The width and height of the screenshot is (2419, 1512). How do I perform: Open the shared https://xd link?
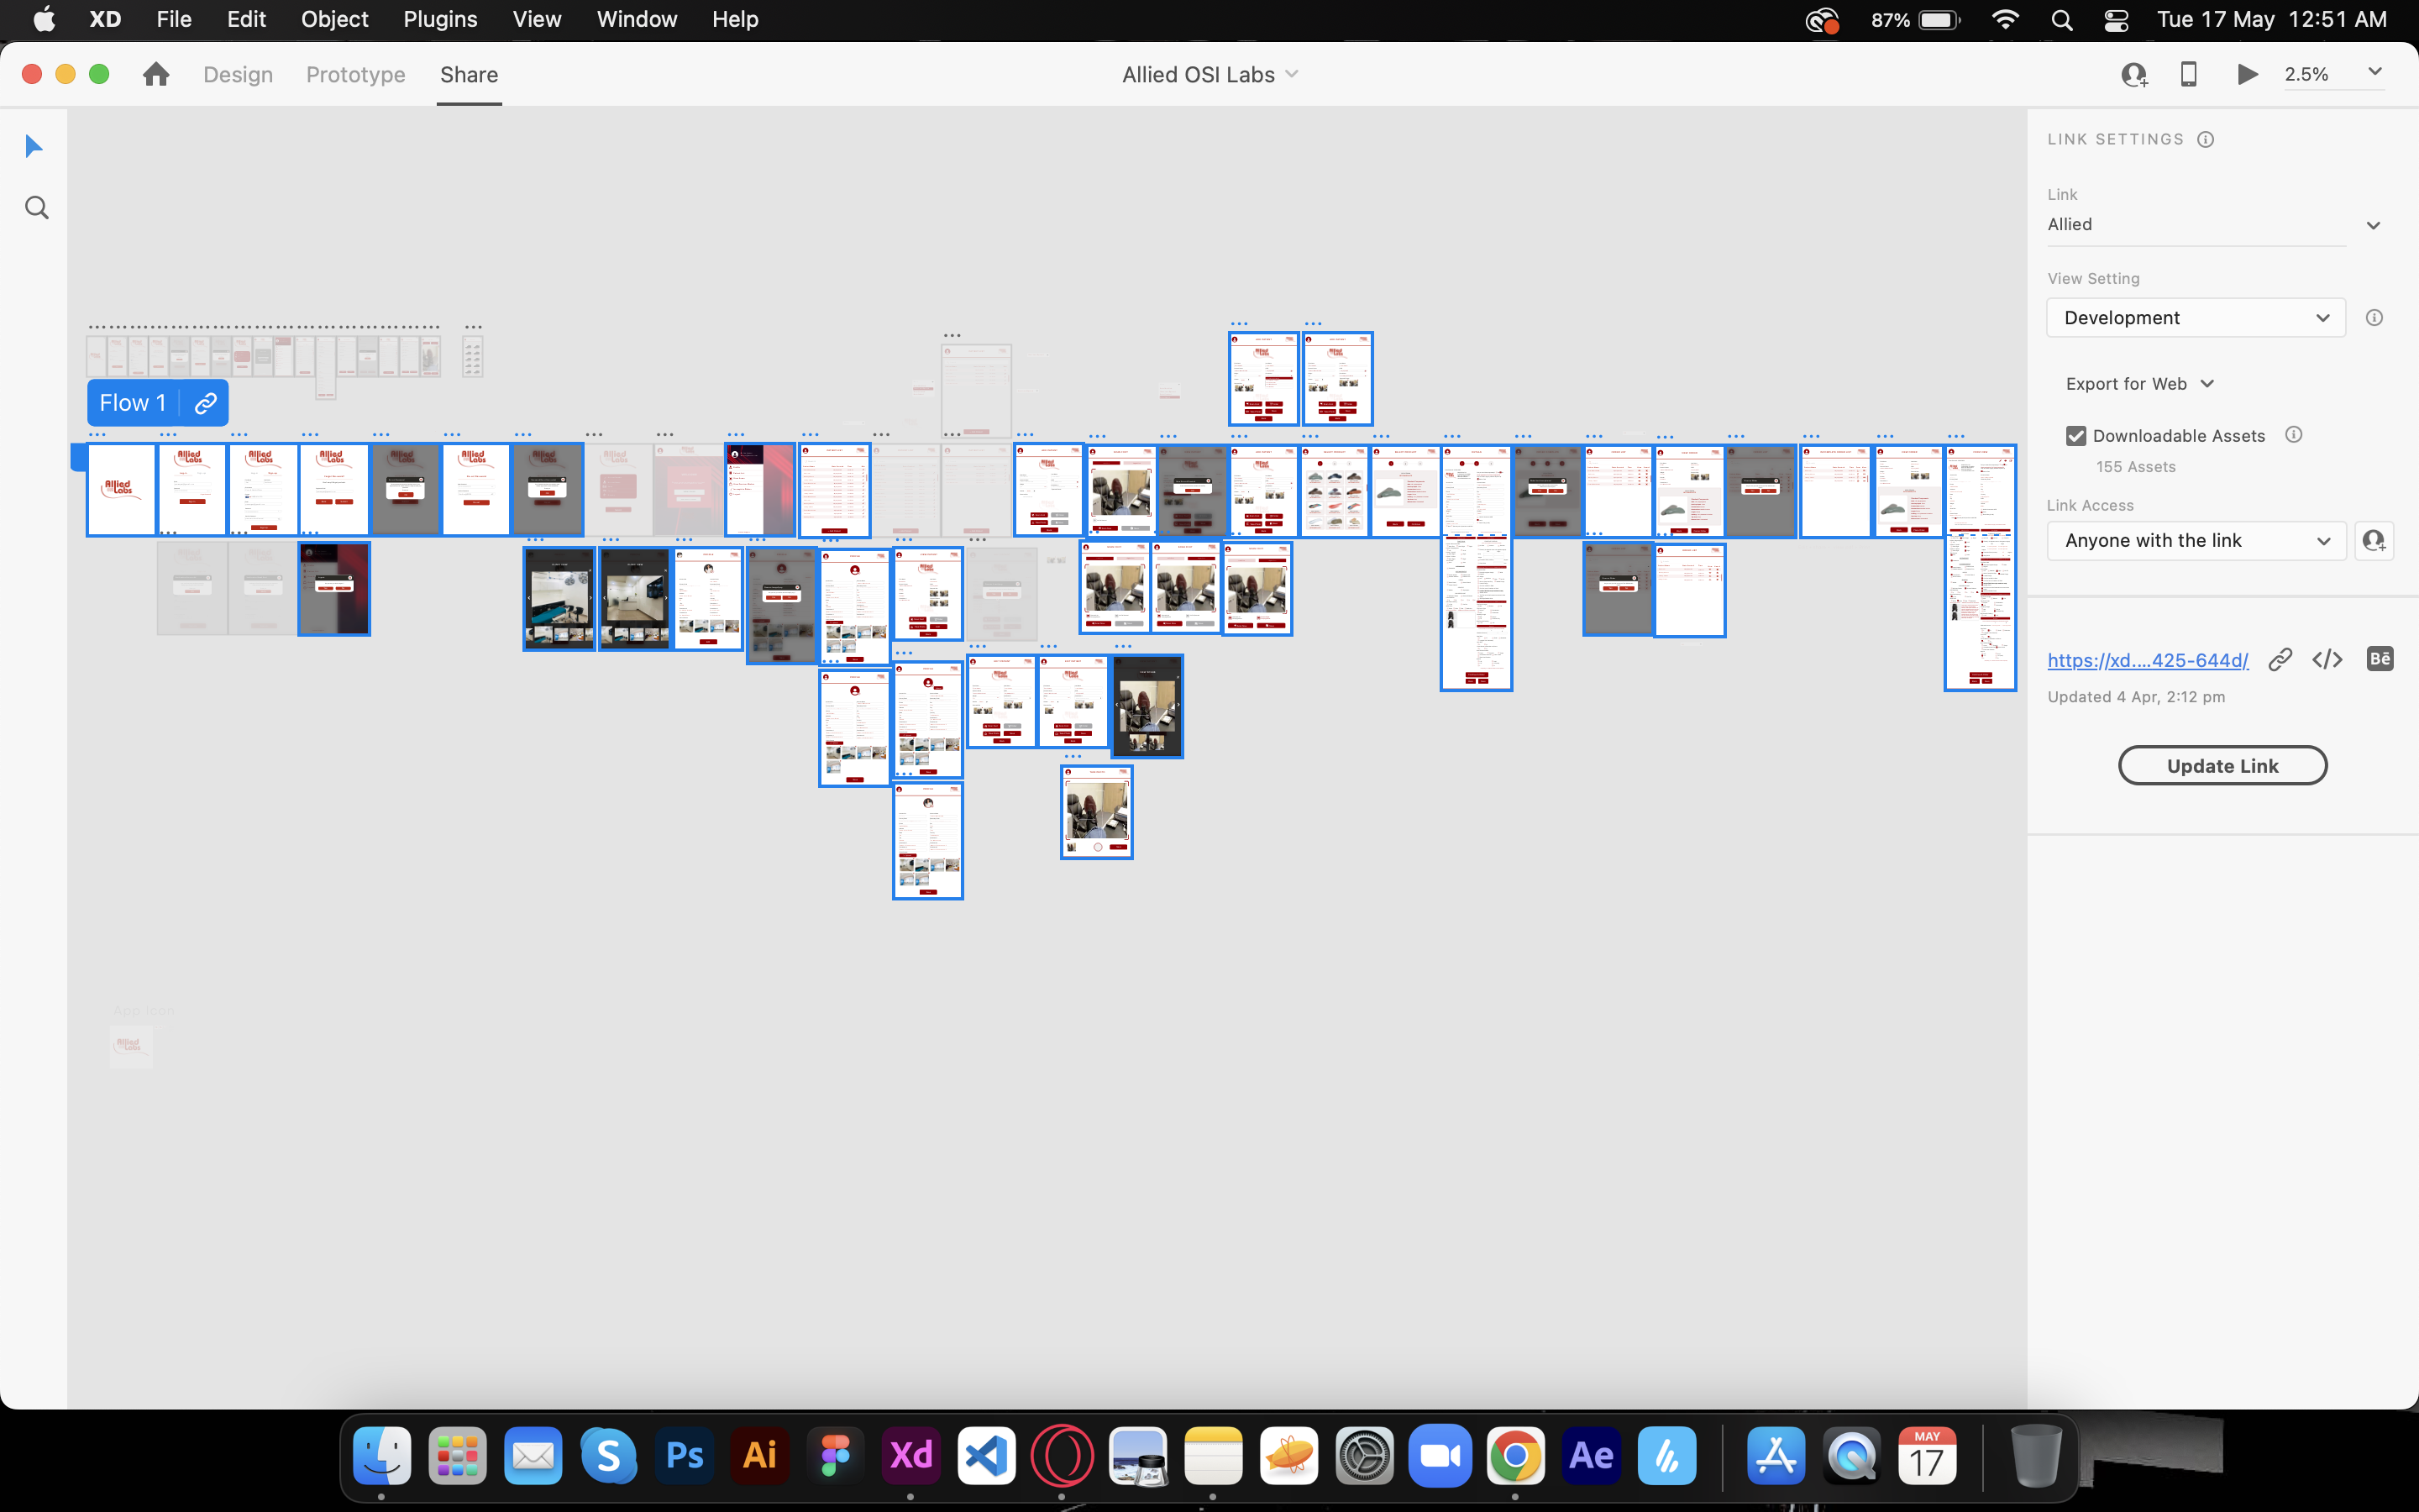tap(2148, 660)
